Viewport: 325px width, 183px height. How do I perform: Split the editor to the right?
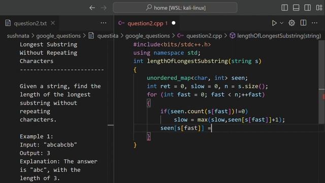303,23
